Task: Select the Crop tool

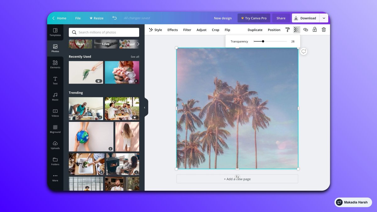Action: click(x=216, y=30)
